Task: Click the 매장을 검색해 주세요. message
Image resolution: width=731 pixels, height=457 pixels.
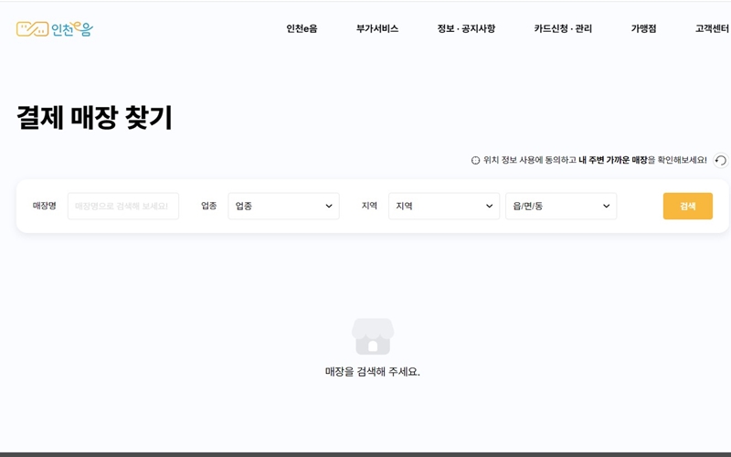Action: pos(373,372)
